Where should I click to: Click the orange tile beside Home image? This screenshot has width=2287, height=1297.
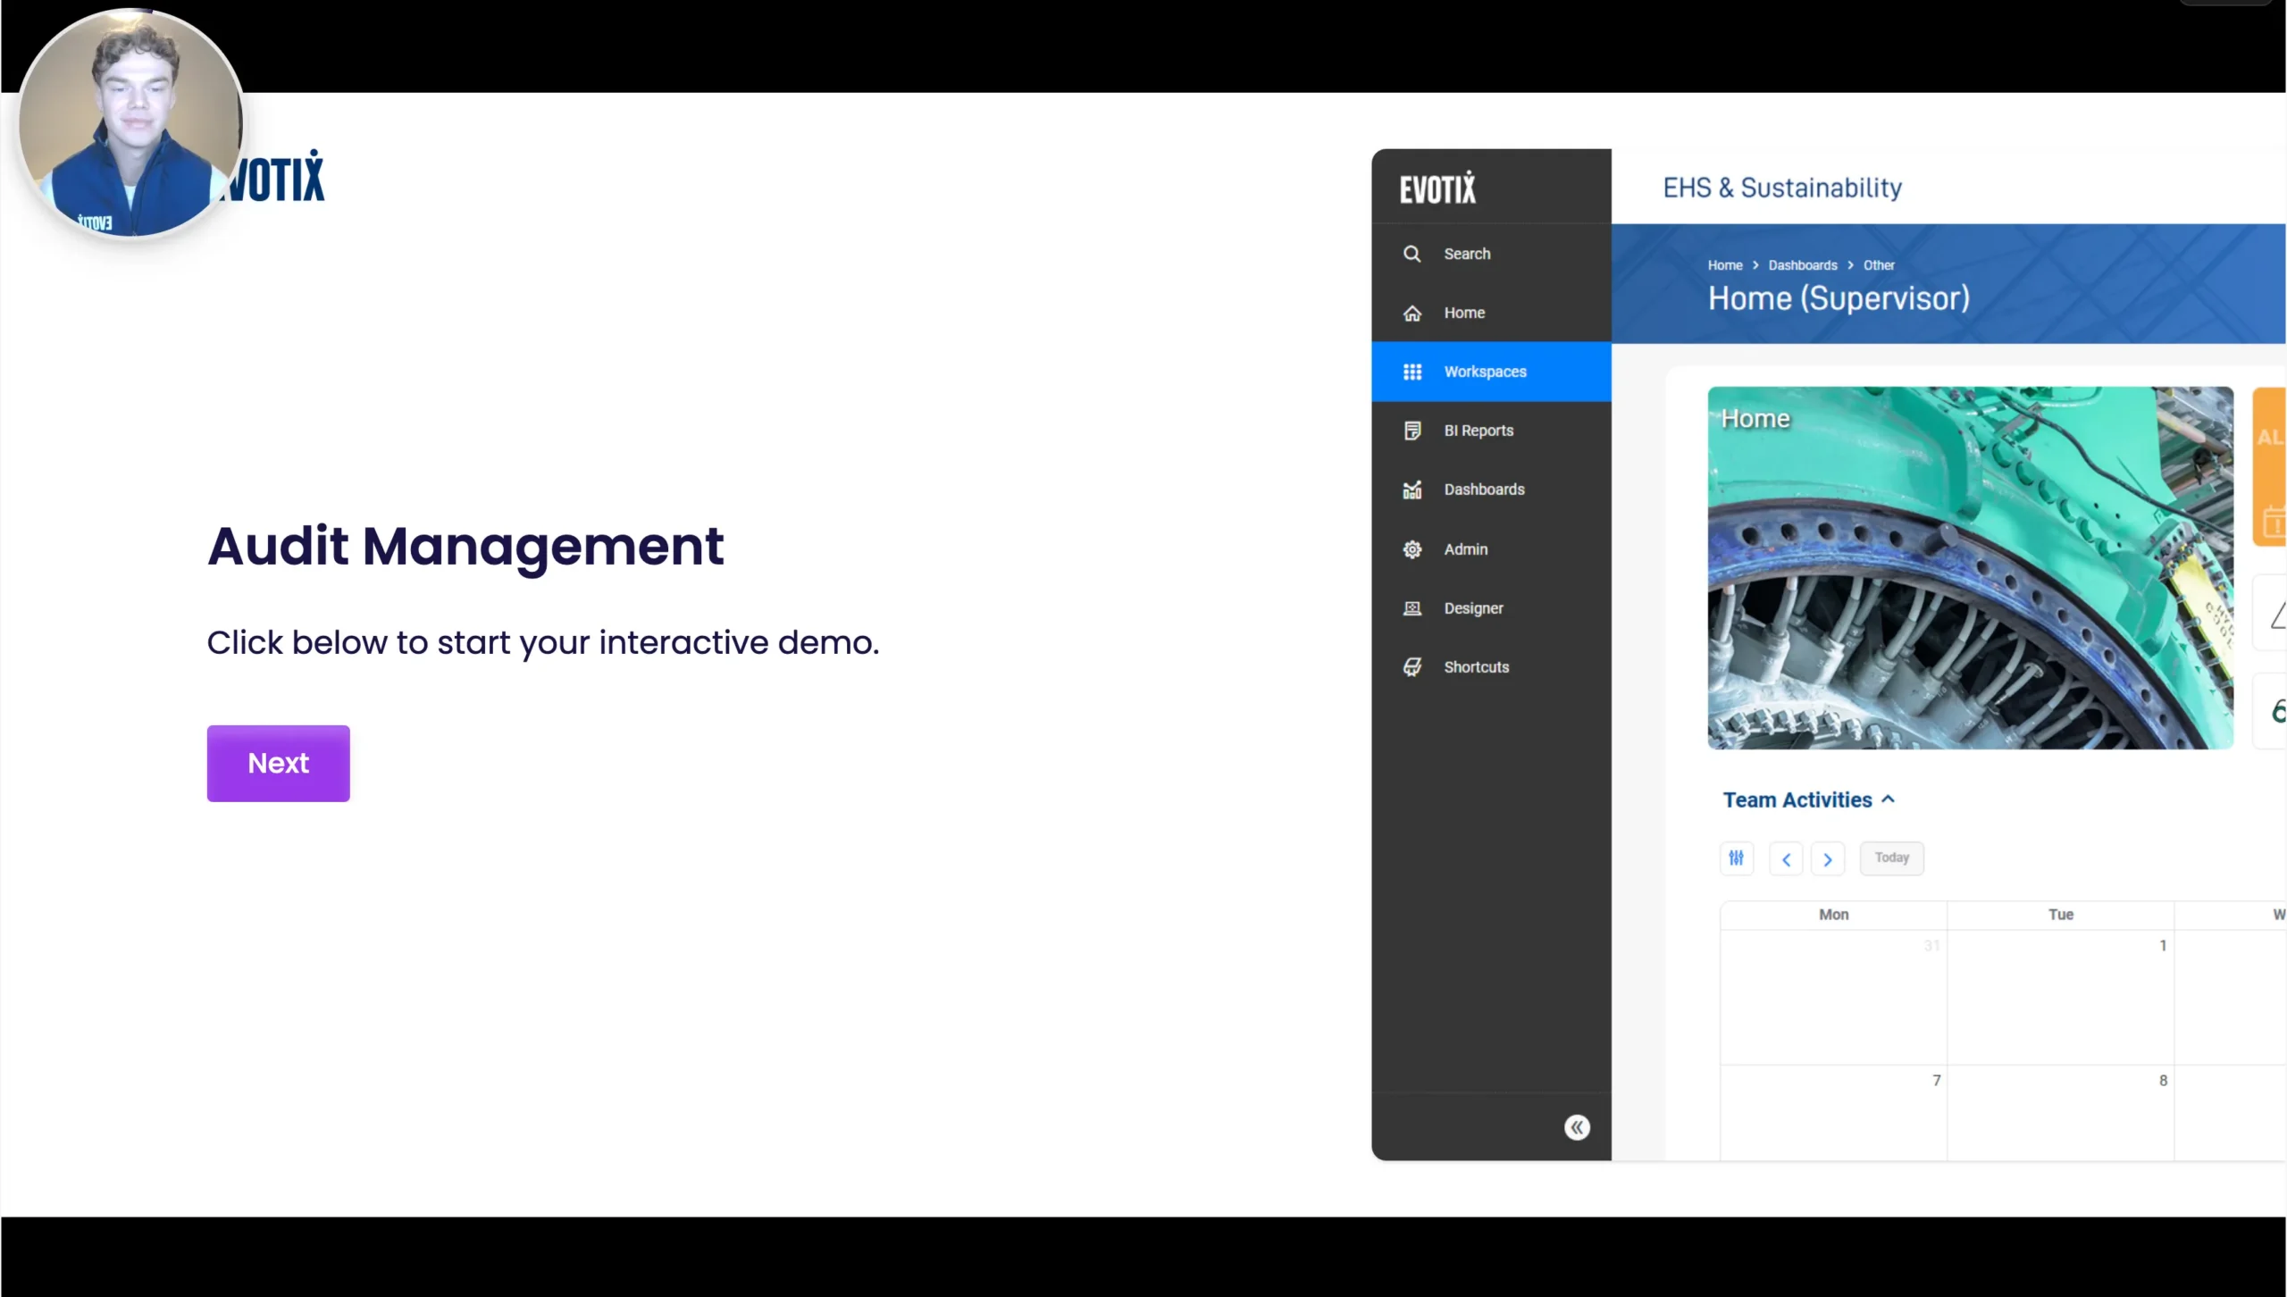point(2268,466)
